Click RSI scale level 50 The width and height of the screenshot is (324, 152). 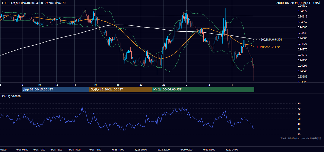click(299, 119)
